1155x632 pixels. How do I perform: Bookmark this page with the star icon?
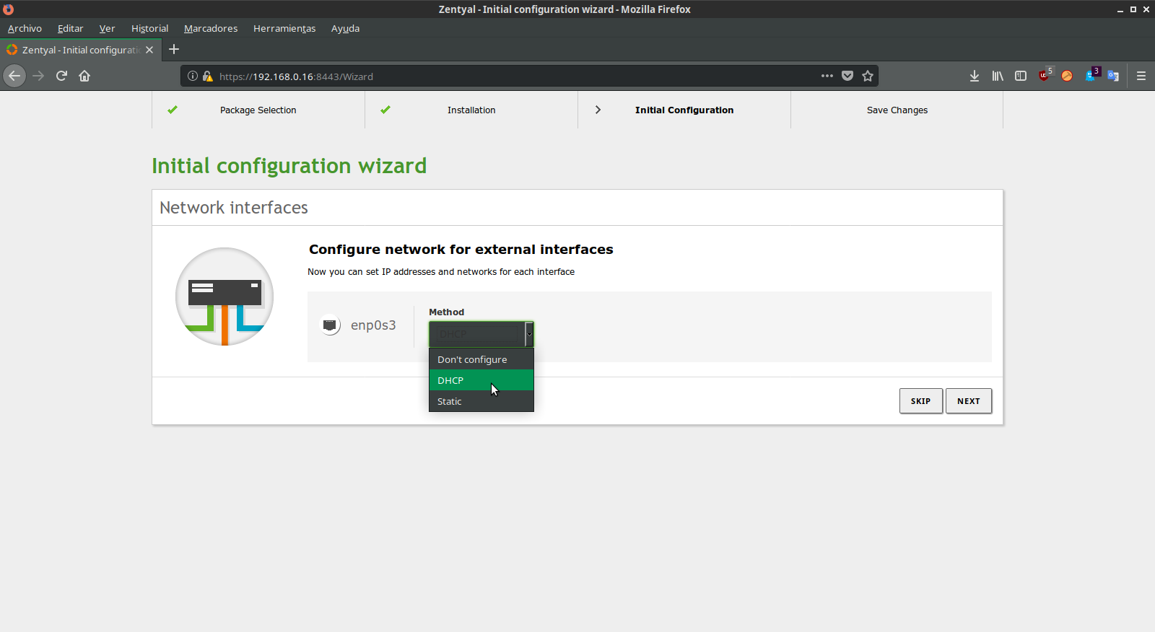pos(868,76)
